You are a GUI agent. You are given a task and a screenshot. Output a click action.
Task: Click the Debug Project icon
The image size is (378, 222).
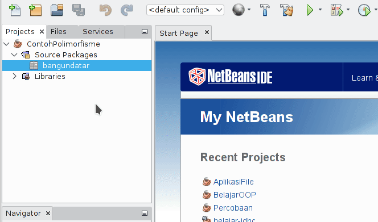(x=337, y=10)
